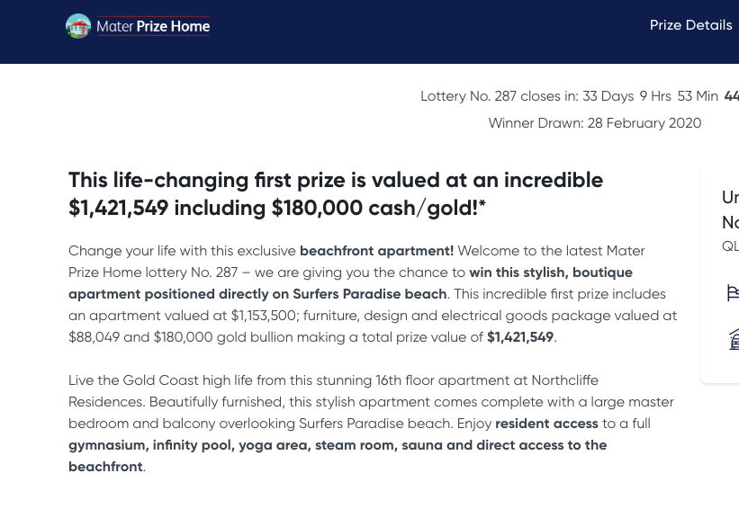Click the bold $1,421,549 total in paragraph
This screenshot has height=509, width=739.
click(520, 337)
